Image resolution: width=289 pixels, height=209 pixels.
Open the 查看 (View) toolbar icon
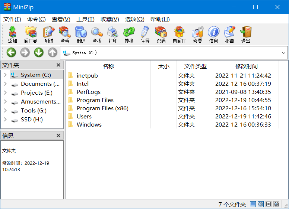tap(65, 35)
